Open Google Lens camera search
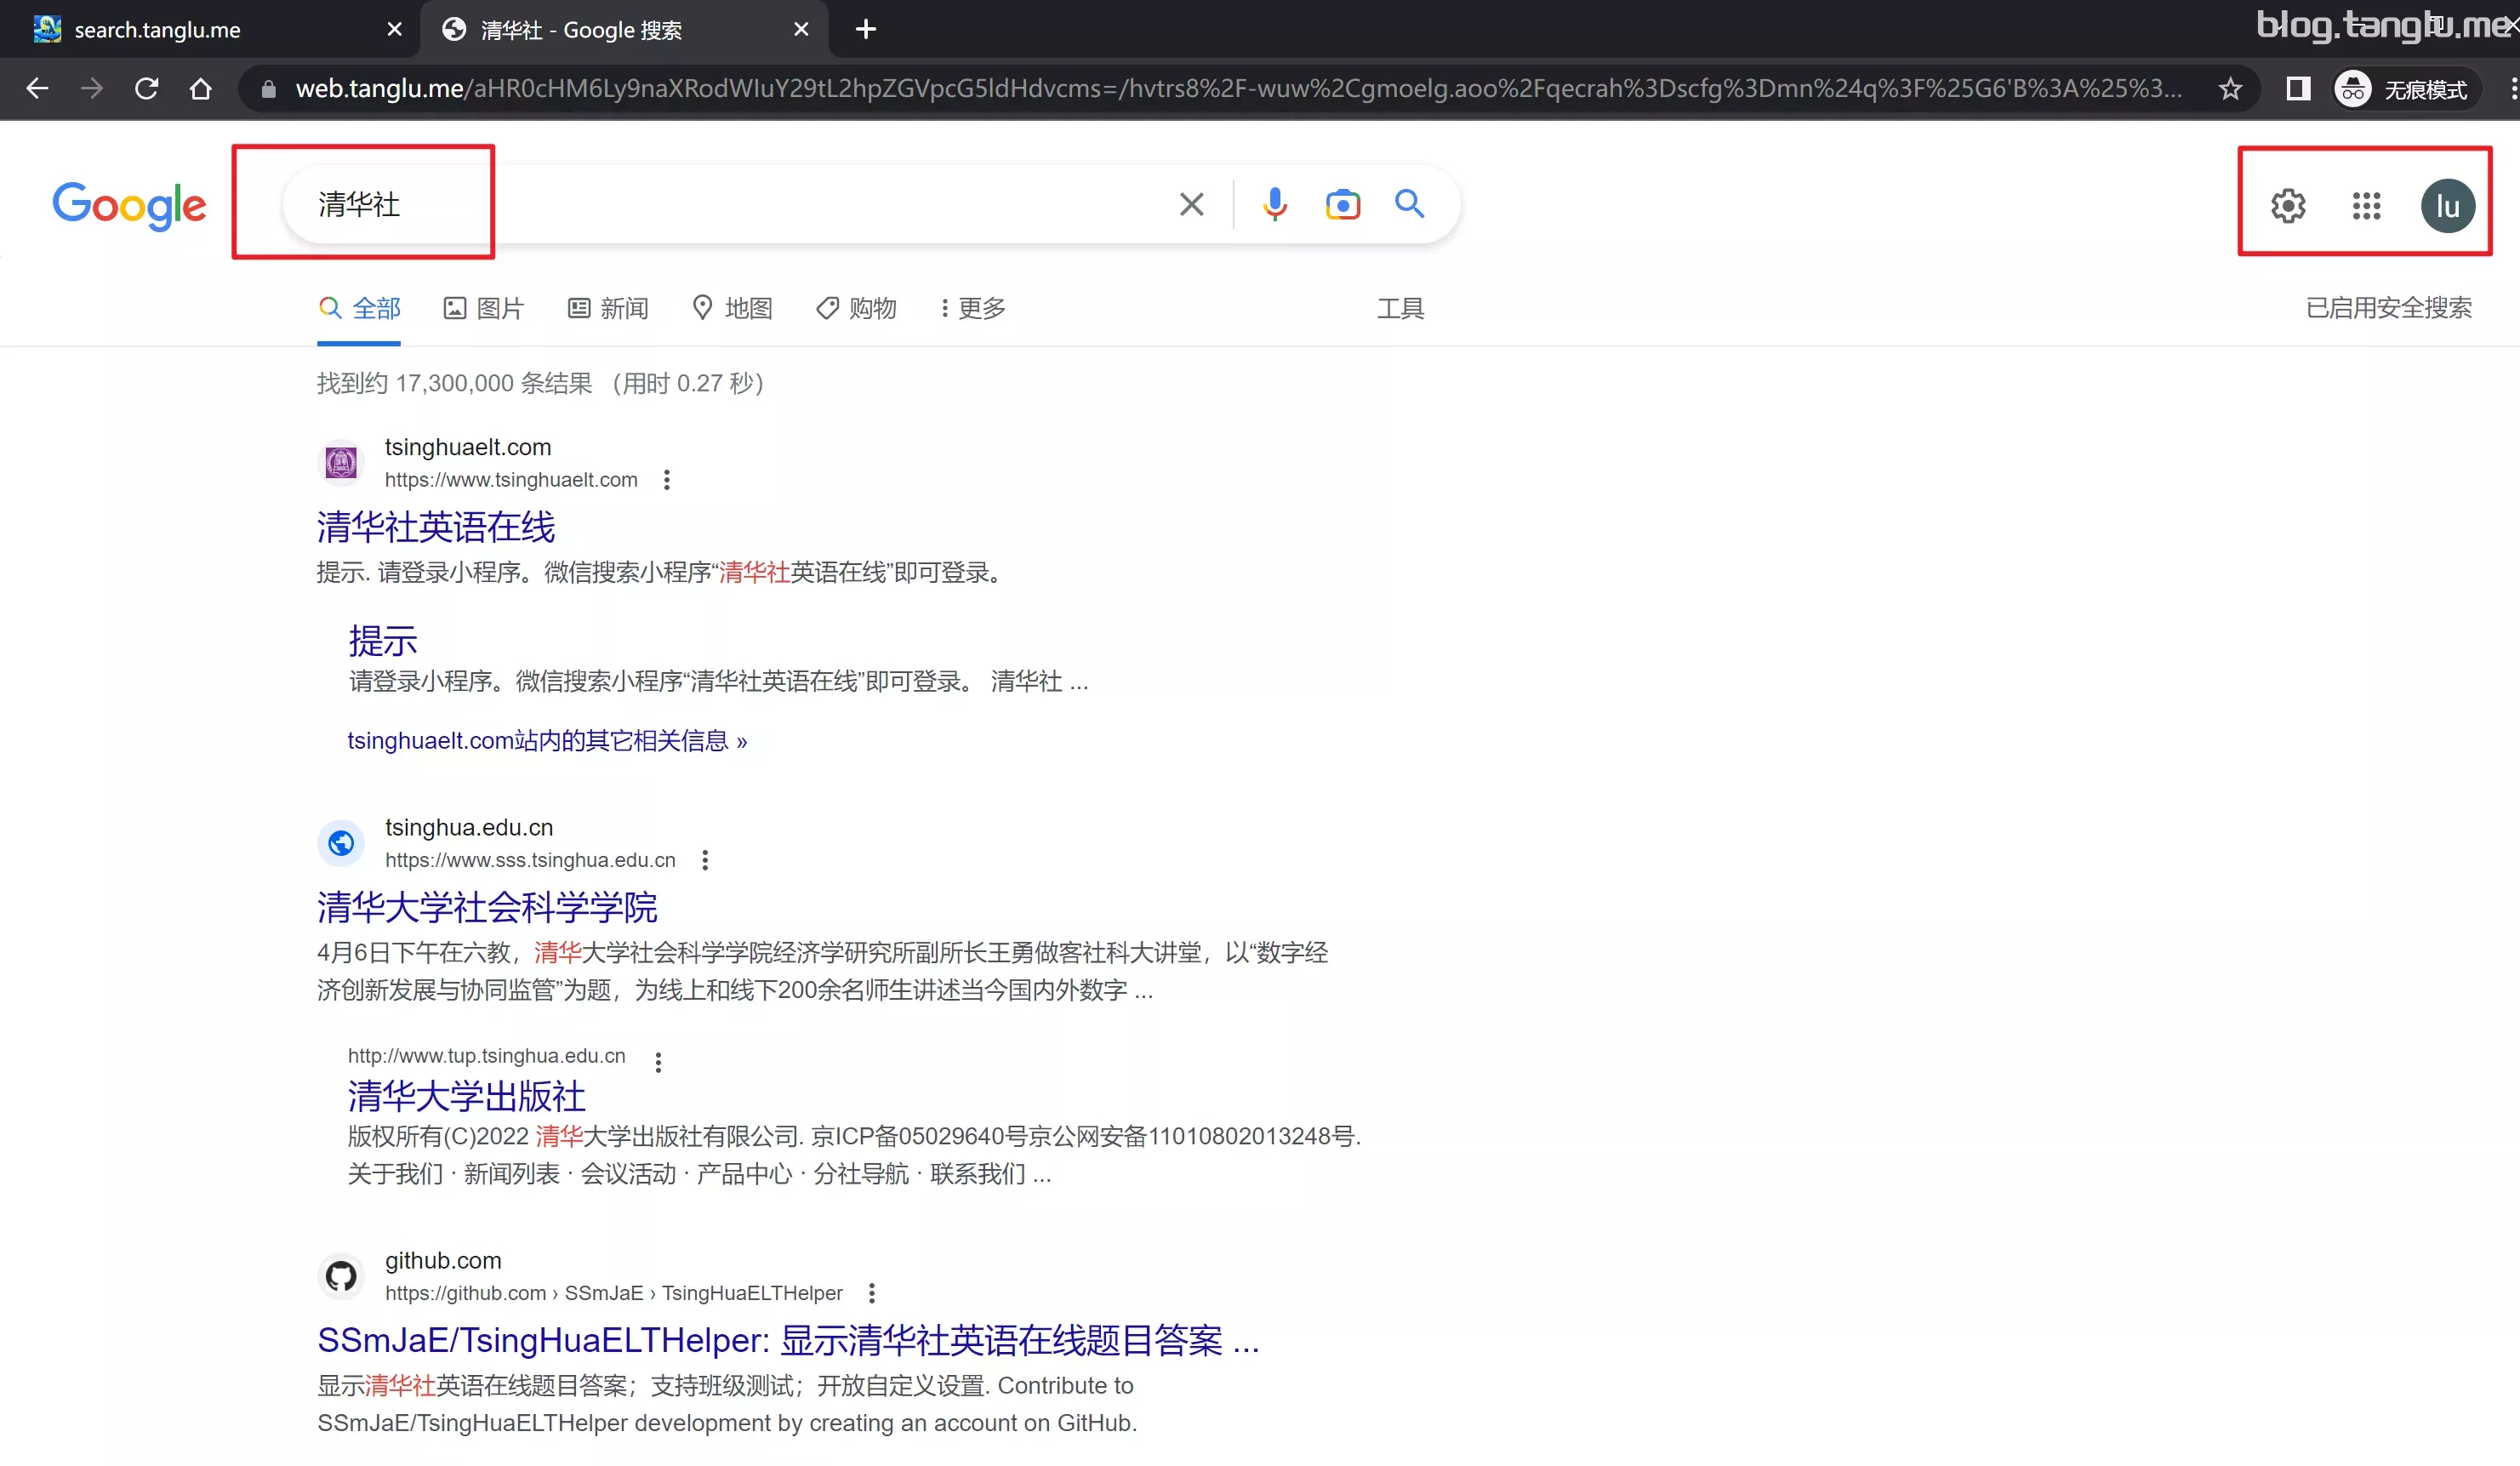Image resolution: width=2520 pixels, height=1466 pixels. pos(1343,204)
